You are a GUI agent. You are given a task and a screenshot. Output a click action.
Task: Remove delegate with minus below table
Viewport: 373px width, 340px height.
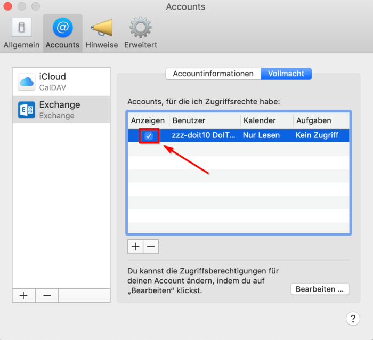(x=151, y=247)
